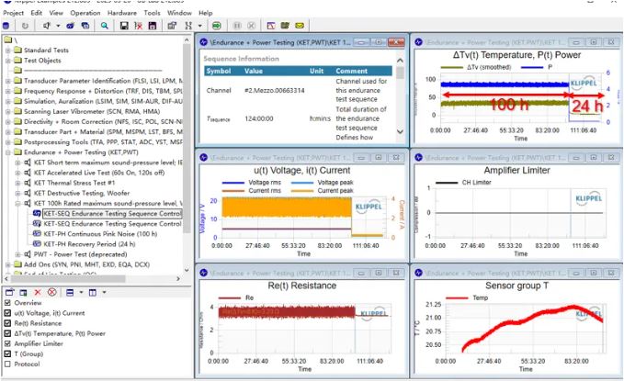Screen dimensions: 624x381
Task: Toggle the T (Group) checkbox
Action: pos(7,354)
